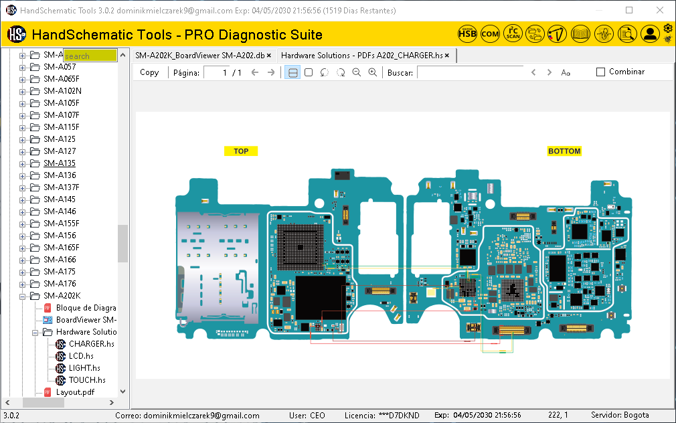Switch to Hardware Solutions A202_CHARGER.hs tab
The width and height of the screenshot is (676, 423).
point(361,55)
